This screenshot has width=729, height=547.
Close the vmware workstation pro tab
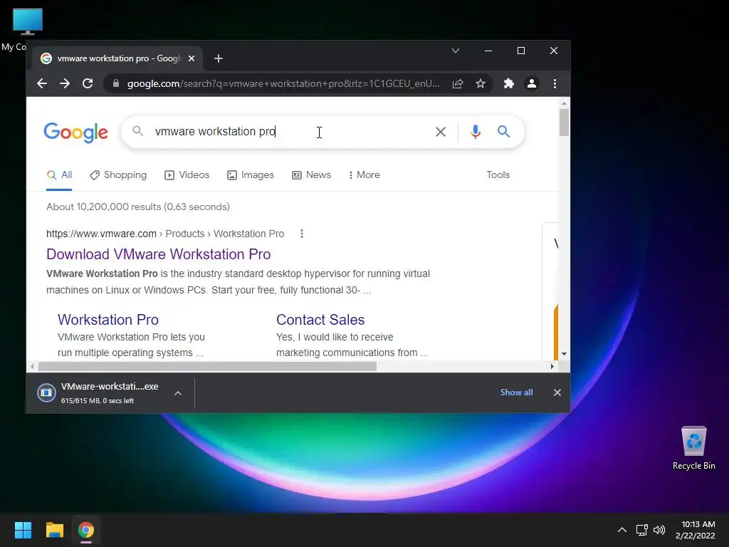pyautogui.click(x=192, y=58)
